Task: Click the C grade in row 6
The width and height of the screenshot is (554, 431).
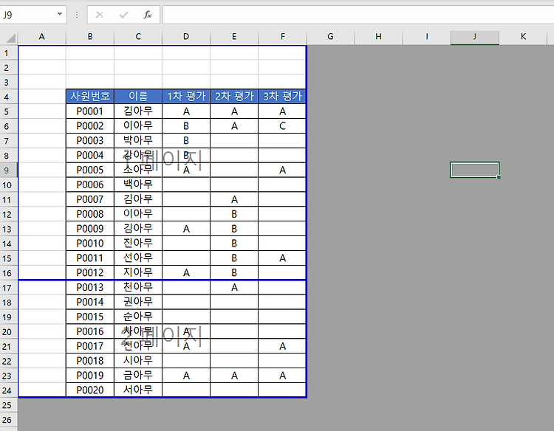Action: click(282, 126)
